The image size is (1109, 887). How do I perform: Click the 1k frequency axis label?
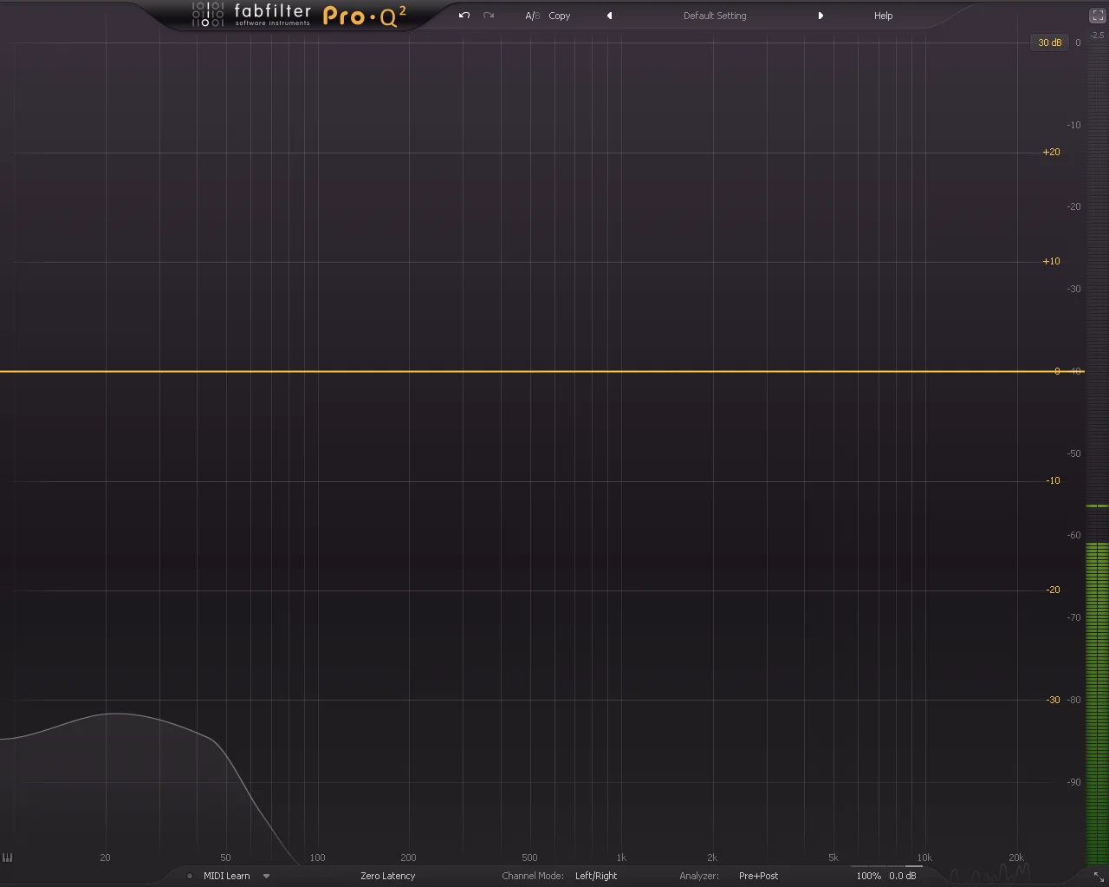coord(621,858)
